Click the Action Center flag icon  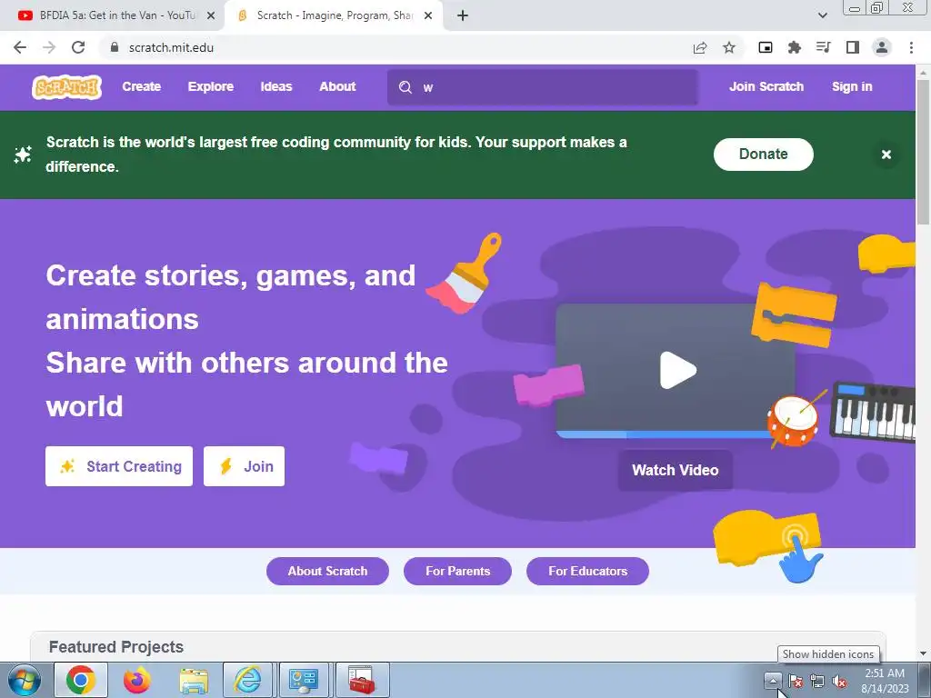796,681
